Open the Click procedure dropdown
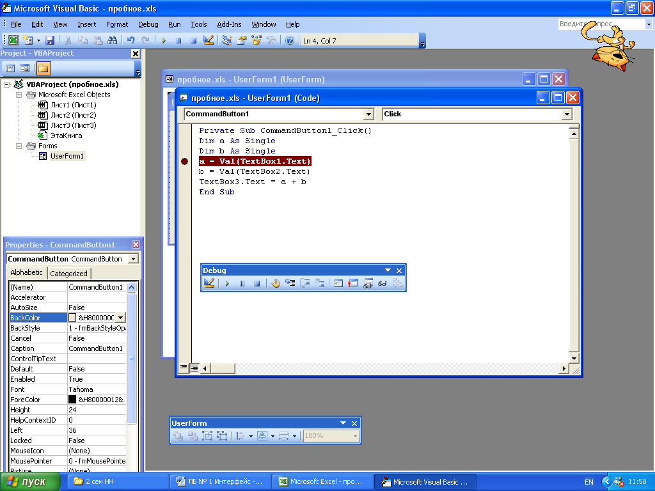Screen dimensions: 655x491 (x=567, y=114)
